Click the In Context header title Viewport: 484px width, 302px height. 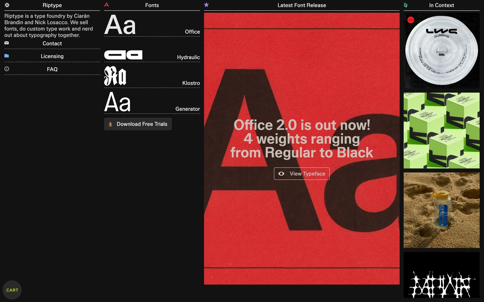[441, 5]
